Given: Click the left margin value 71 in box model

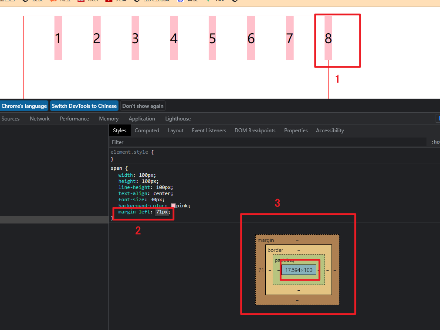Looking at the screenshot, I should pyautogui.click(x=261, y=270).
